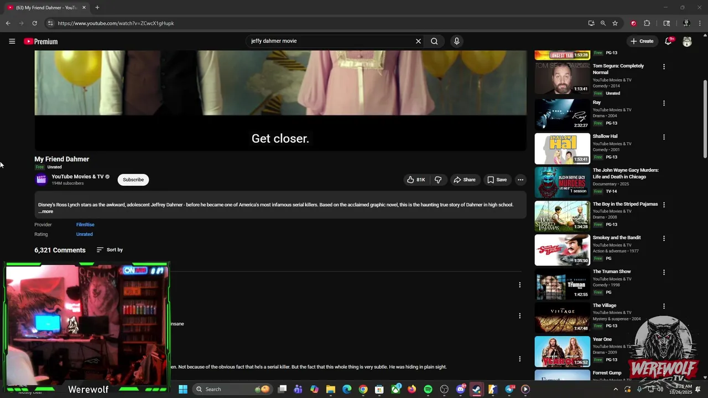
Task: Open Firefox from the taskbar
Action: click(x=412, y=389)
